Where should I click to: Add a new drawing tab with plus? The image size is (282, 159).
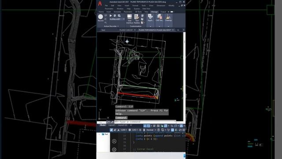(178, 30)
